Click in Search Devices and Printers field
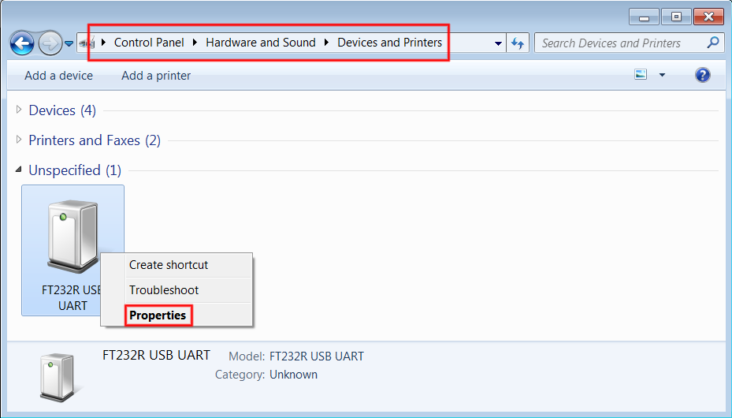Viewport: 732px width, 418px height. (619, 43)
